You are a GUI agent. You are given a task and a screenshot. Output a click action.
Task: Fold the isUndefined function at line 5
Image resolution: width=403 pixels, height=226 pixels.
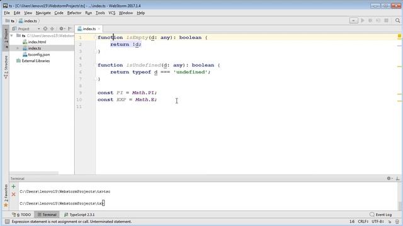[x=96, y=65]
